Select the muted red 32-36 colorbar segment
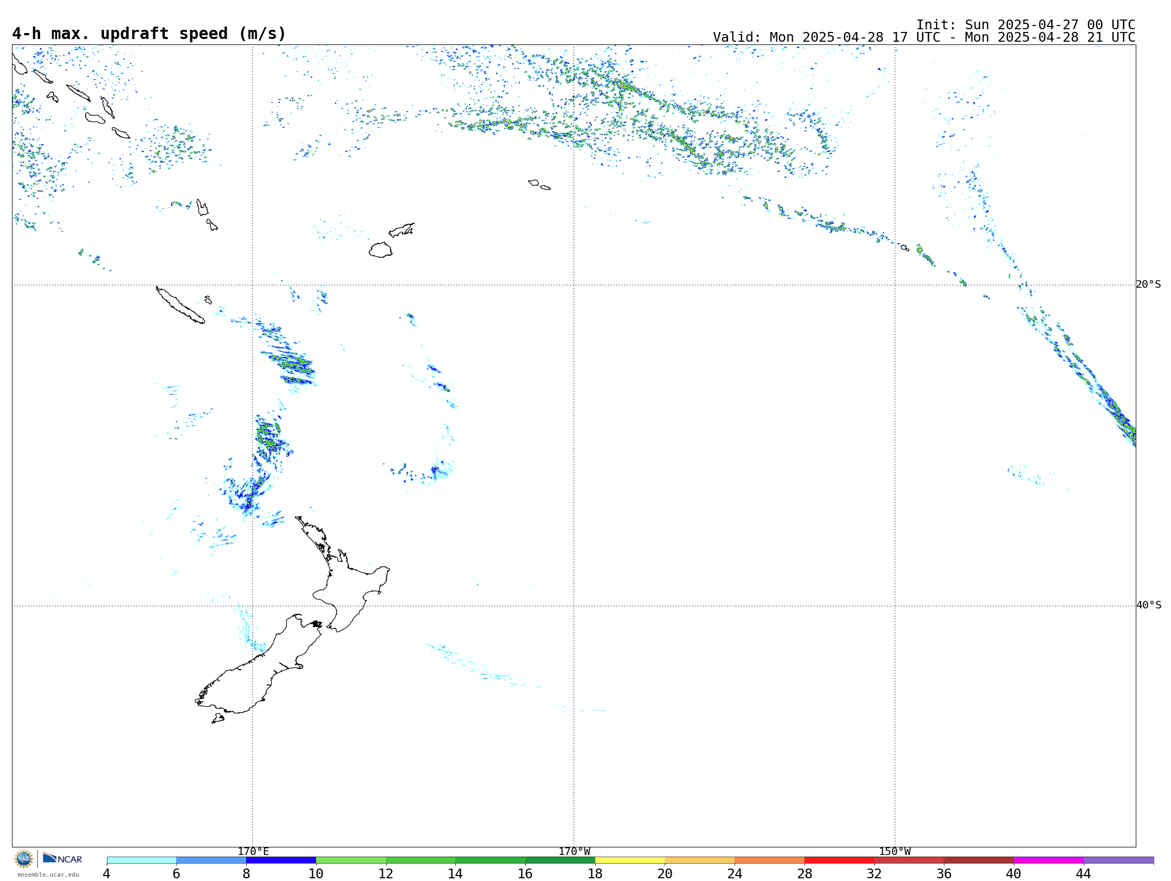 909,860
